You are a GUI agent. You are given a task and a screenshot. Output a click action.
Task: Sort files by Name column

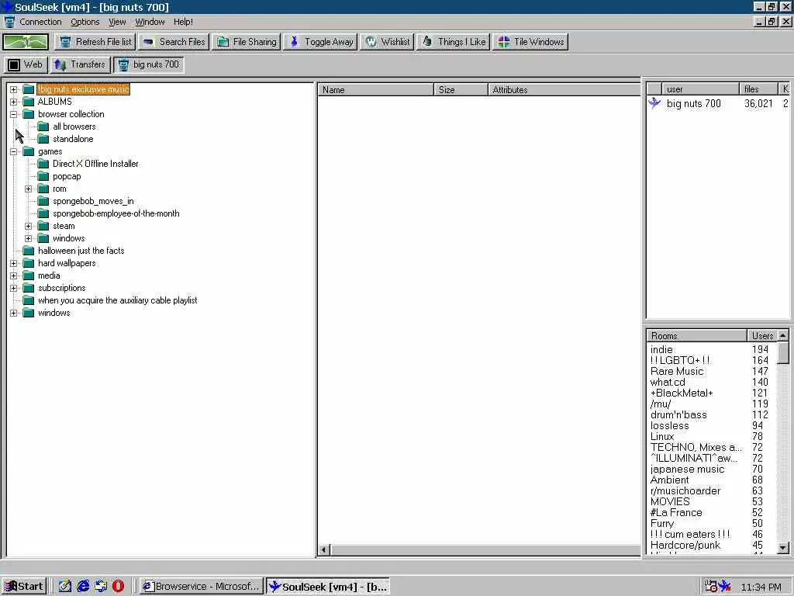click(376, 90)
